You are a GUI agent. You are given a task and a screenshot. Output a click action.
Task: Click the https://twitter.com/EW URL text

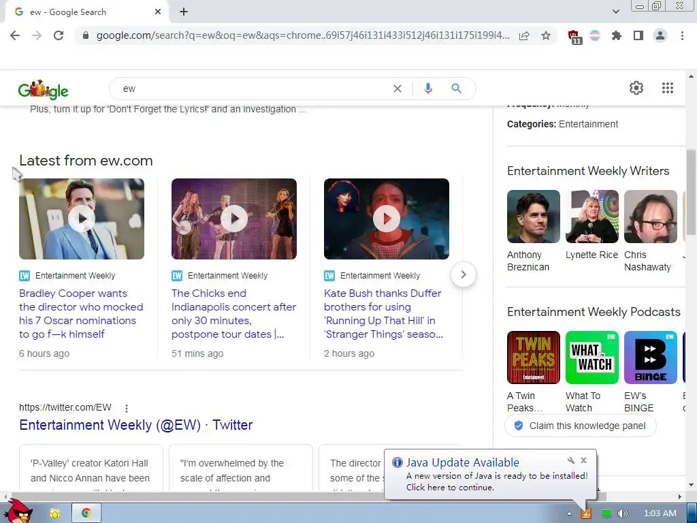coord(65,407)
